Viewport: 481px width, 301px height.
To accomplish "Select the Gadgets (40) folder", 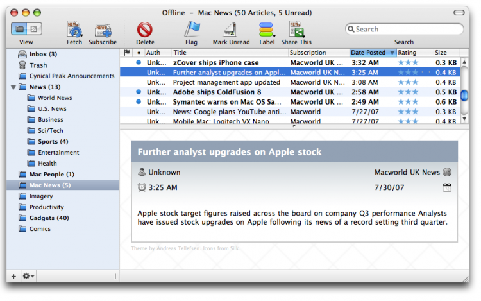I will (x=63, y=218).
